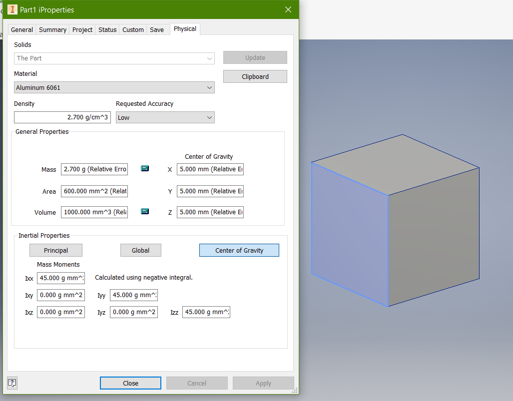Click the help question mark icon
513x401 pixels.
click(x=12, y=383)
